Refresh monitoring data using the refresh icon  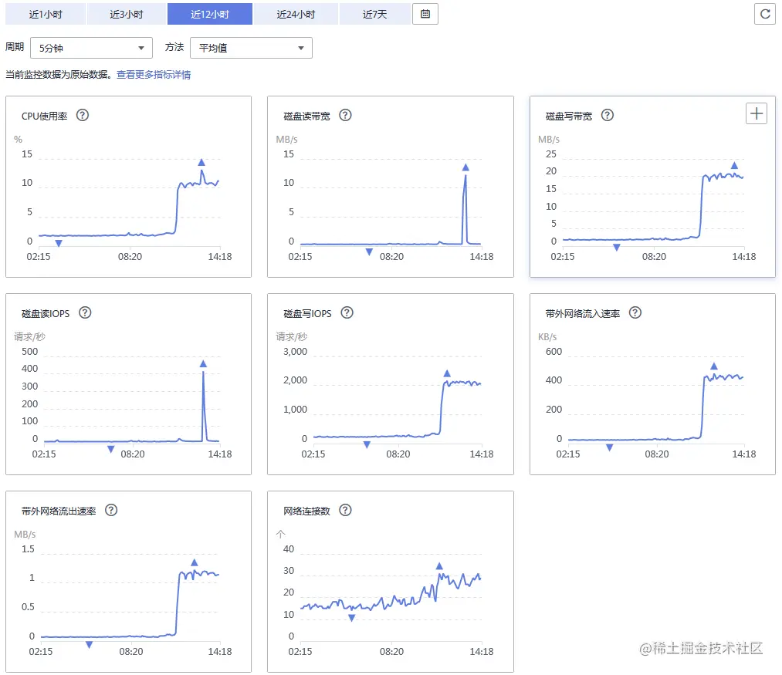point(764,13)
